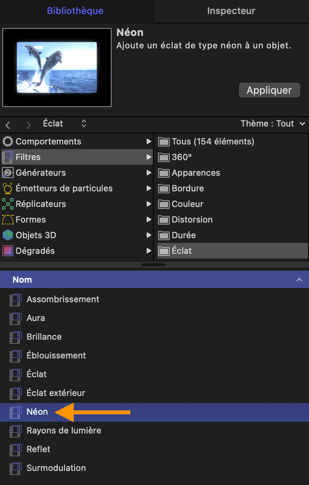Switch to the Bibliothèque tab
The image size is (309, 485).
pyautogui.click(x=75, y=11)
